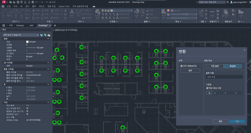Click the 취소 button
Image resolution: width=251 pixels, height=133 pixels.
pos(221,121)
